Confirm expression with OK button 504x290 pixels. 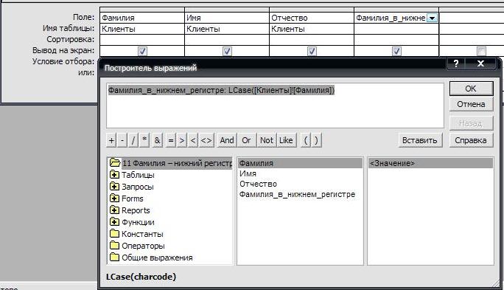pos(471,89)
